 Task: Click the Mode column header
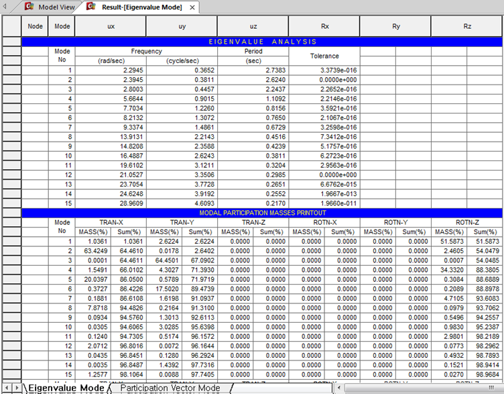pyautogui.click(x=62, y=26)
